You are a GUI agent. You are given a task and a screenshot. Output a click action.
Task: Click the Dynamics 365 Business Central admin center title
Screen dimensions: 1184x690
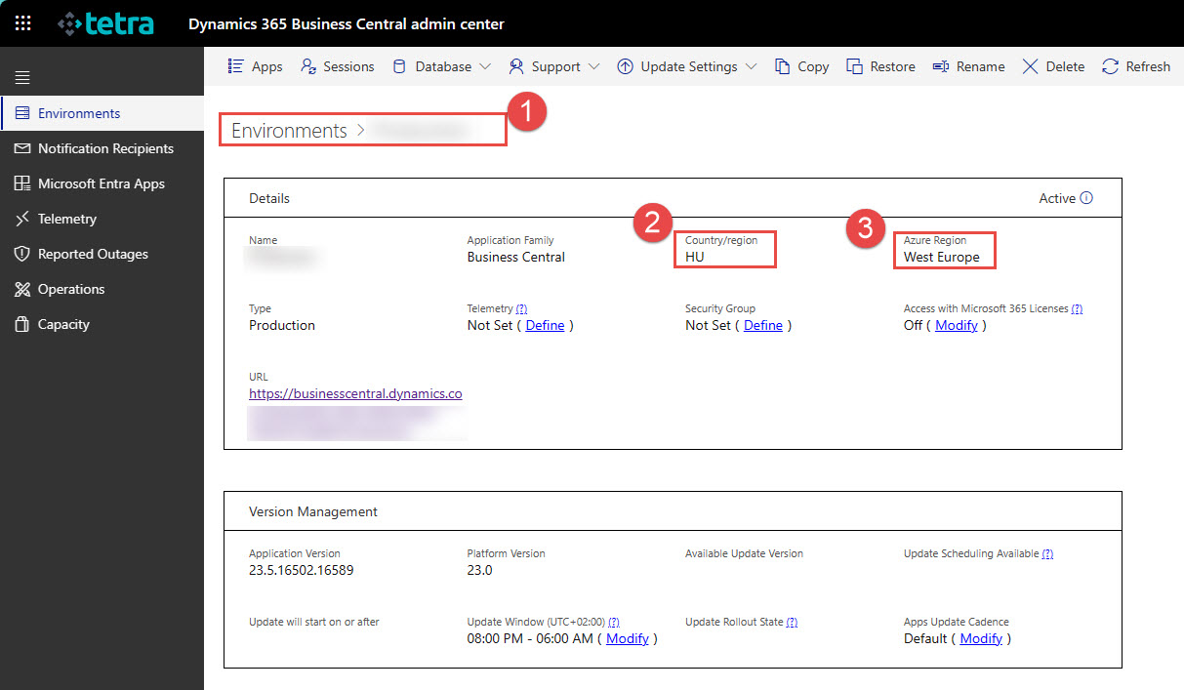click(347, 23)
